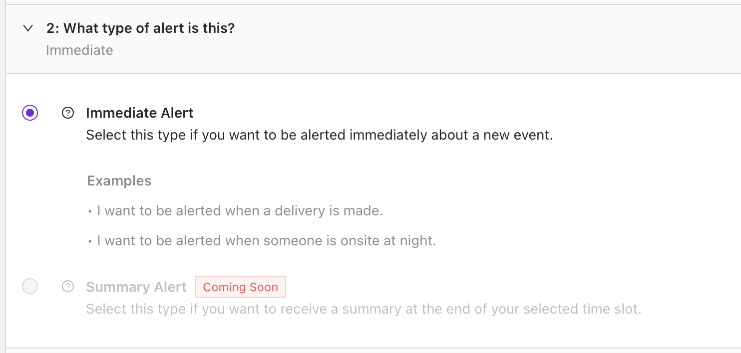Image resolution: width=741 pixels, height=353 pixels.
Task: Click the number "2:" in the section header
Action: 52,28
